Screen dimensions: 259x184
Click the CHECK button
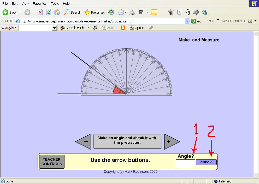206,162
